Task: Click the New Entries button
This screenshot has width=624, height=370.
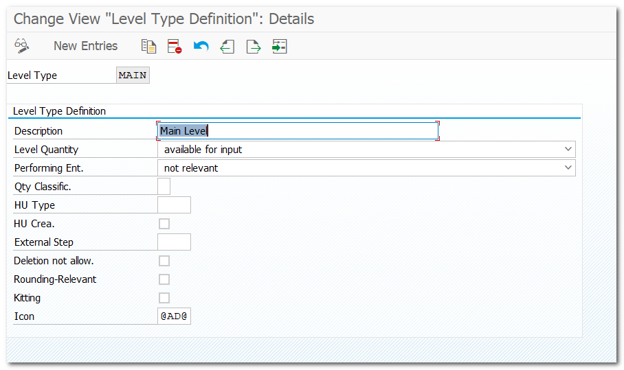Action: pyautogui.click(x=85, y=46)
